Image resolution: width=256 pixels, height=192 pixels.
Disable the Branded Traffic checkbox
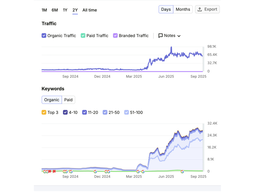point(115,36)
